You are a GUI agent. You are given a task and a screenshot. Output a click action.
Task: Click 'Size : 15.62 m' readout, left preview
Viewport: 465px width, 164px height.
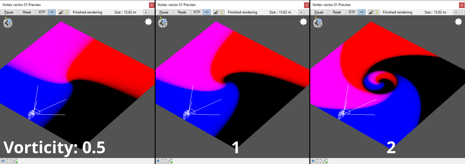pyautogui.click(x=125, y=12)
